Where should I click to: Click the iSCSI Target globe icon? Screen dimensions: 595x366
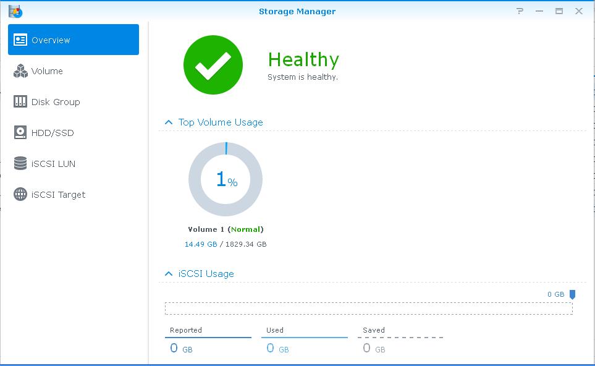click(x=20, y=194)
